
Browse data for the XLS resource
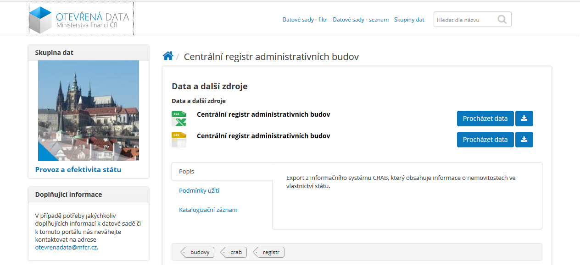[485, 119]
